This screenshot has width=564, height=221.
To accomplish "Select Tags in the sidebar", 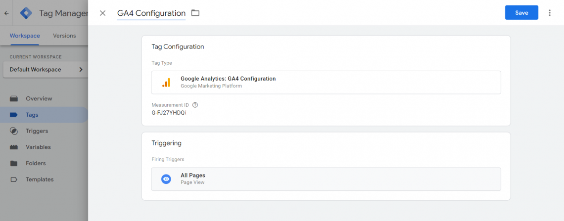I will (x=32, y=115).
